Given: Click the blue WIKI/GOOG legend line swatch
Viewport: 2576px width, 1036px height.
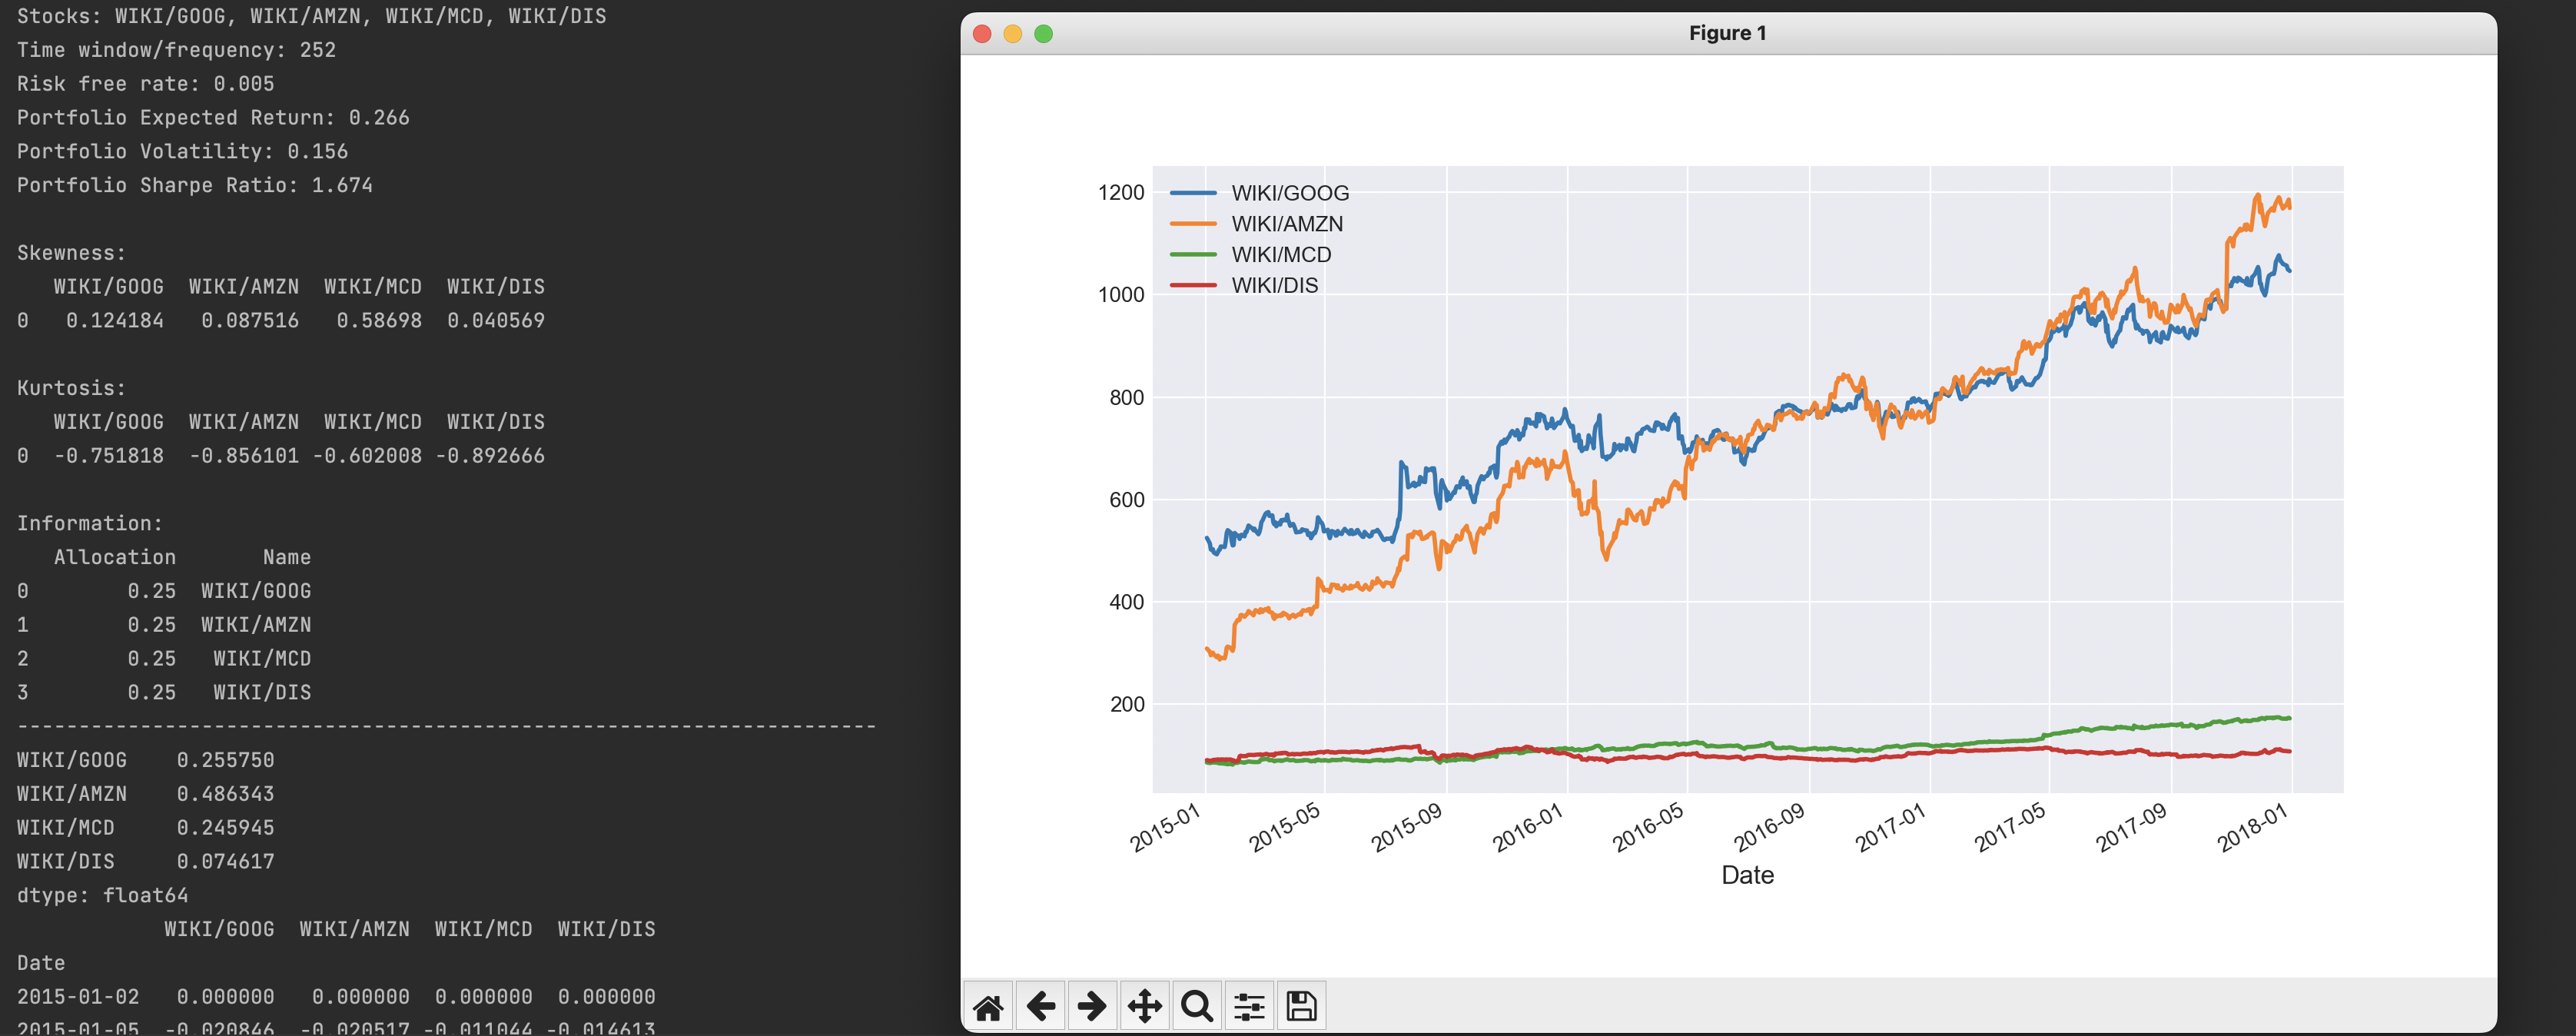Looking at the screenshot, I should [1193, 193].
